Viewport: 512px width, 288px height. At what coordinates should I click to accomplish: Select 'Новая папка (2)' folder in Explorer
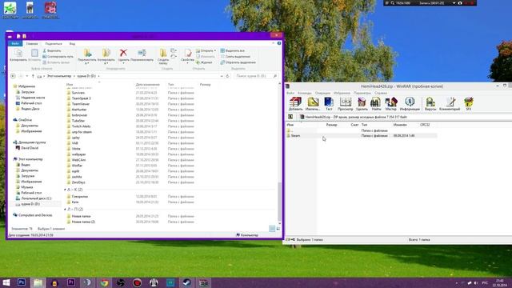point(83,222)
